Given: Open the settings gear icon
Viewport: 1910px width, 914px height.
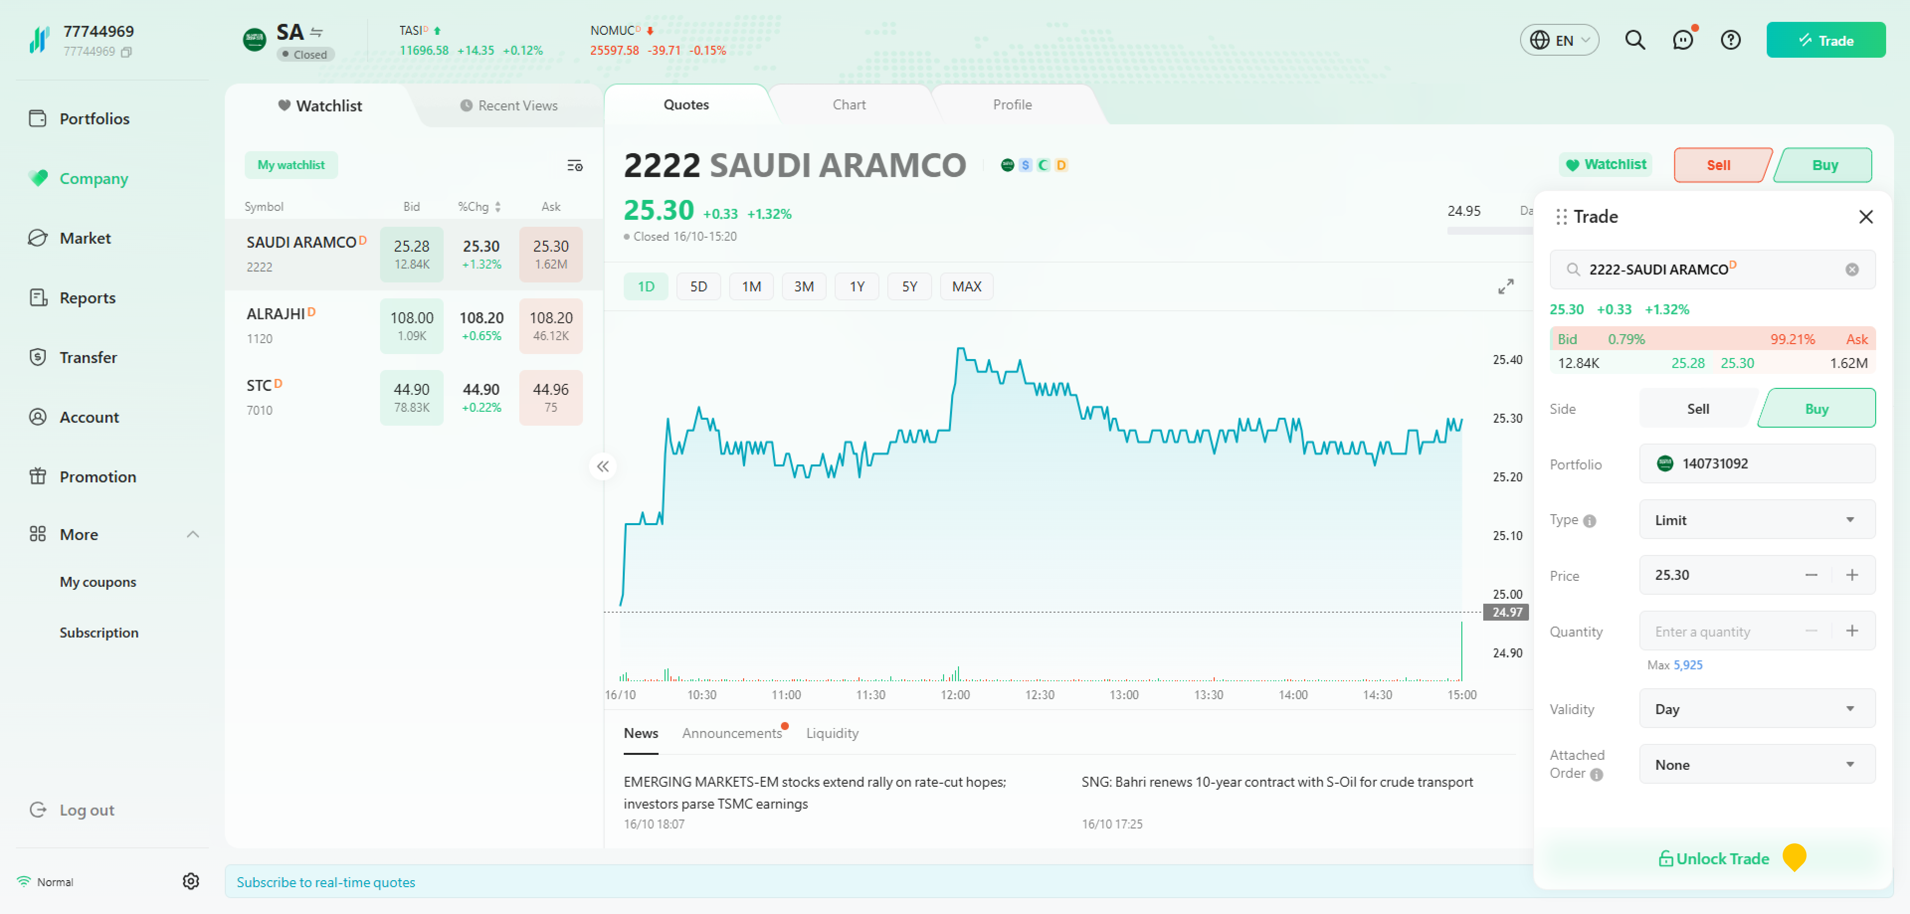Looking at the screenshot, I should (x=191, y=881).
